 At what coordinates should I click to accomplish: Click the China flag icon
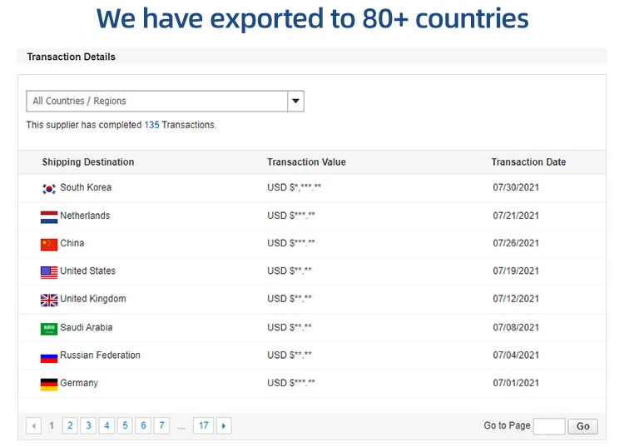[49, 244]
